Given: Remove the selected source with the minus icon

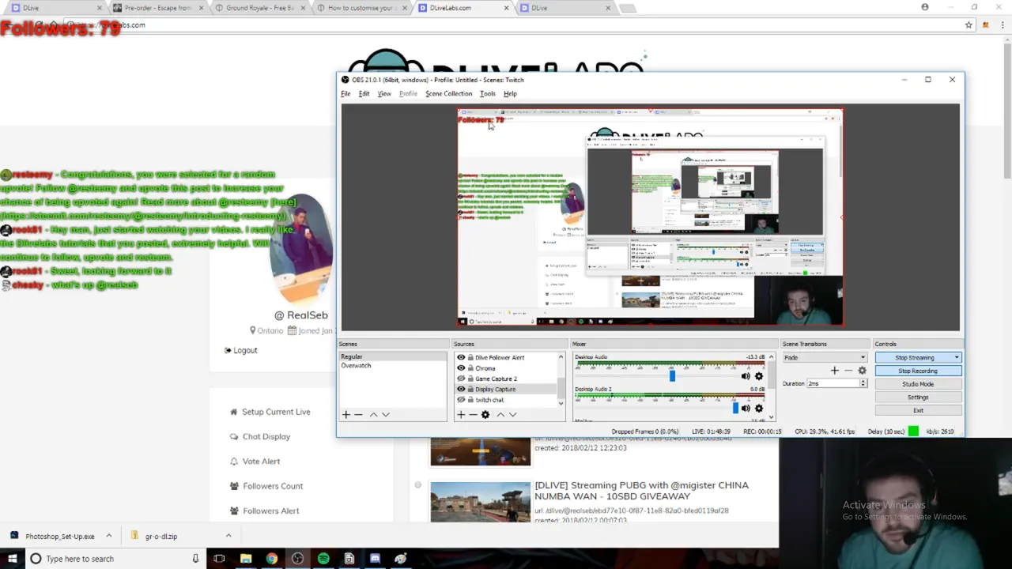Looking at the screenshot, I should point(473,414).
